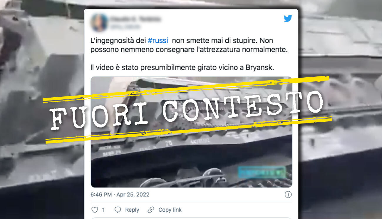Click the blue Twitter bird logo

(288, 19)
